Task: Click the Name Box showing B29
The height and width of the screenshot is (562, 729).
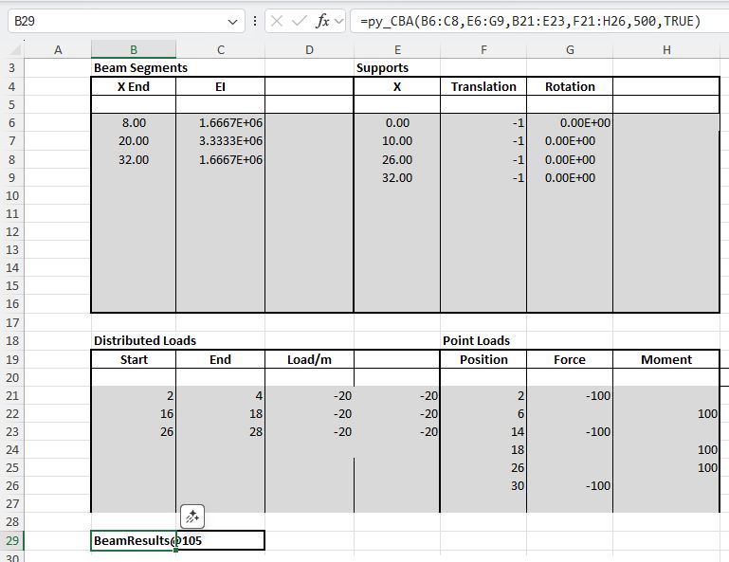Action: tap(114, 20)
